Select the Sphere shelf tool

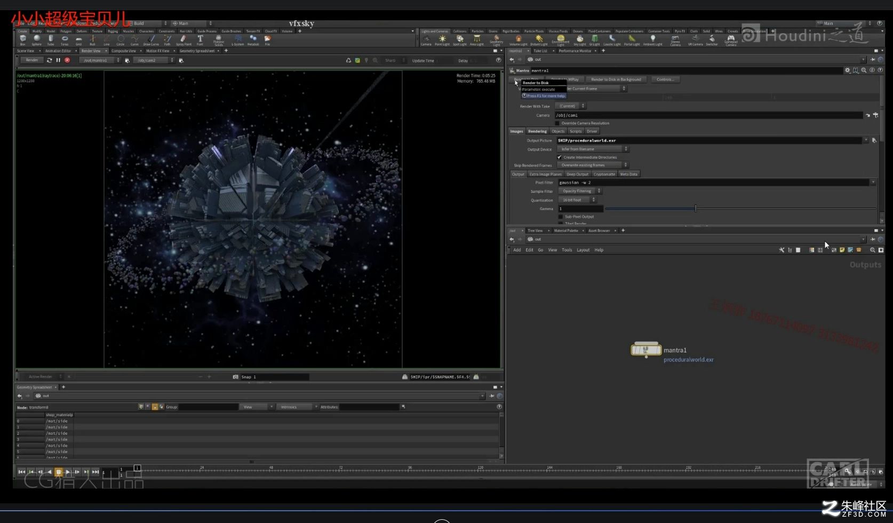coord(36,40)
